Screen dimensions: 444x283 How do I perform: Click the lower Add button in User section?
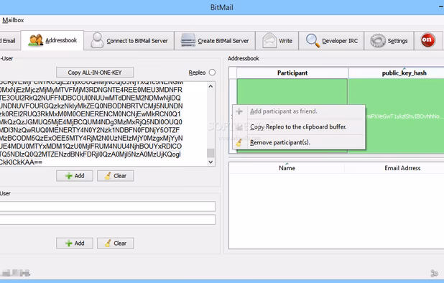(x=75, y=243)
